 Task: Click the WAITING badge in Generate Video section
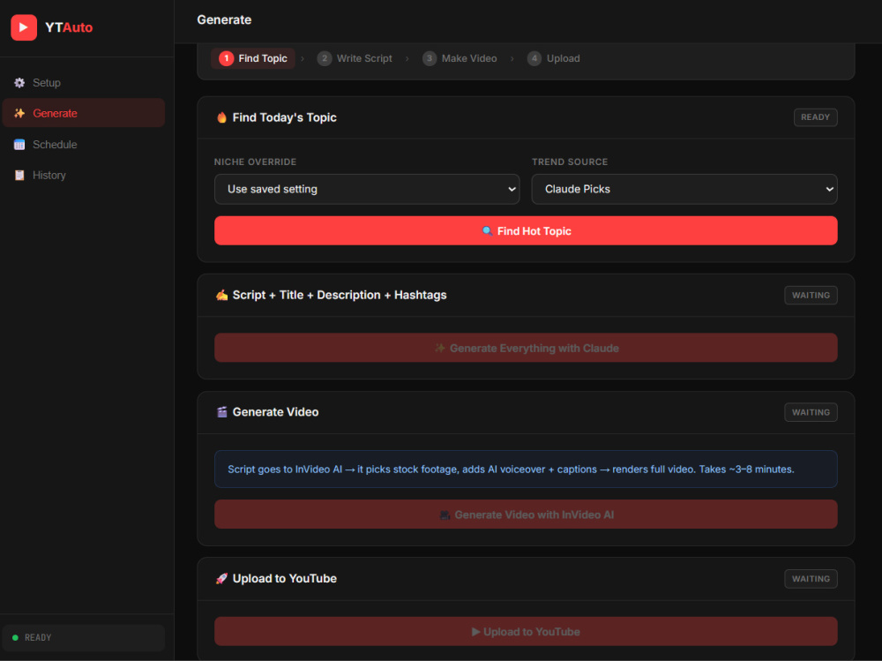pos(811,412)
